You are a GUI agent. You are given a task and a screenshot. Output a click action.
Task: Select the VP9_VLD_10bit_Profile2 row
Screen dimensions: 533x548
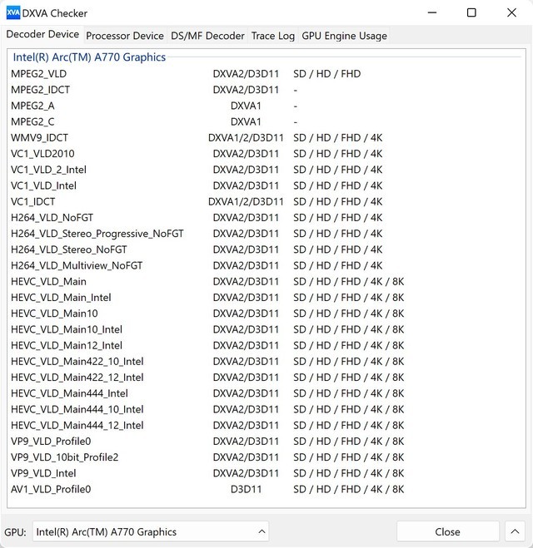pos(266,457)
